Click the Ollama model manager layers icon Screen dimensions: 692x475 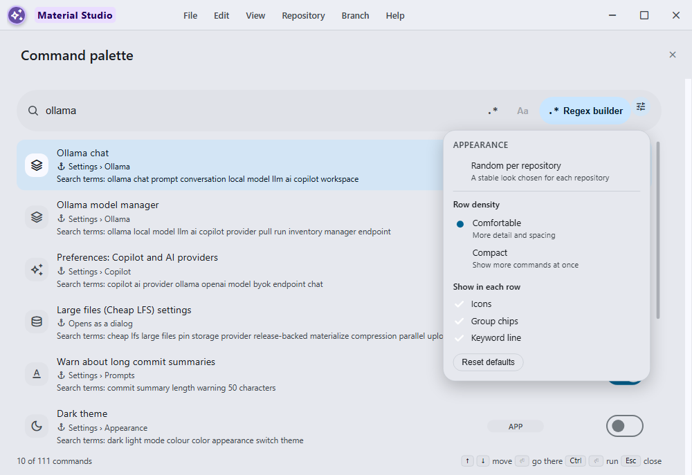click(x=37, y=217)
